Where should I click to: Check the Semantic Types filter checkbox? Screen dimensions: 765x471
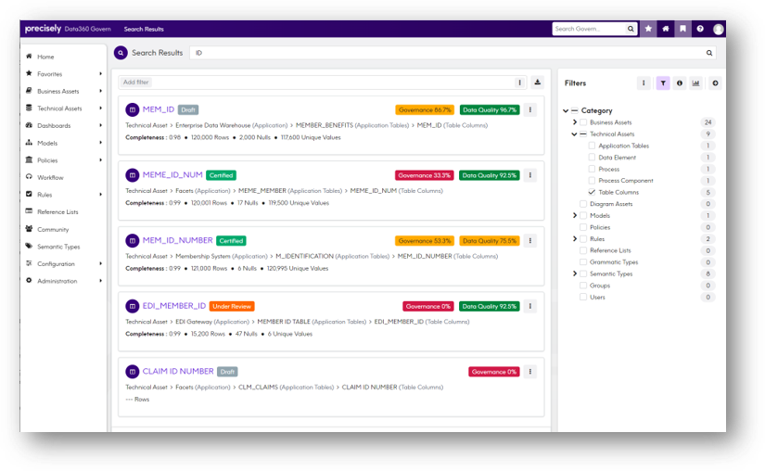(x=583, y=274)
